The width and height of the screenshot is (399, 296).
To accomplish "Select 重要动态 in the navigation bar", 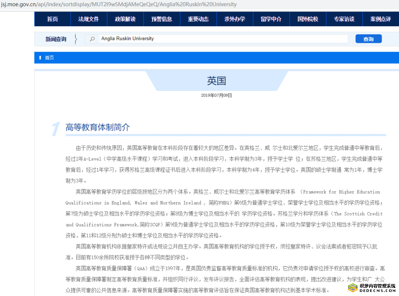I will click(198, 19).
